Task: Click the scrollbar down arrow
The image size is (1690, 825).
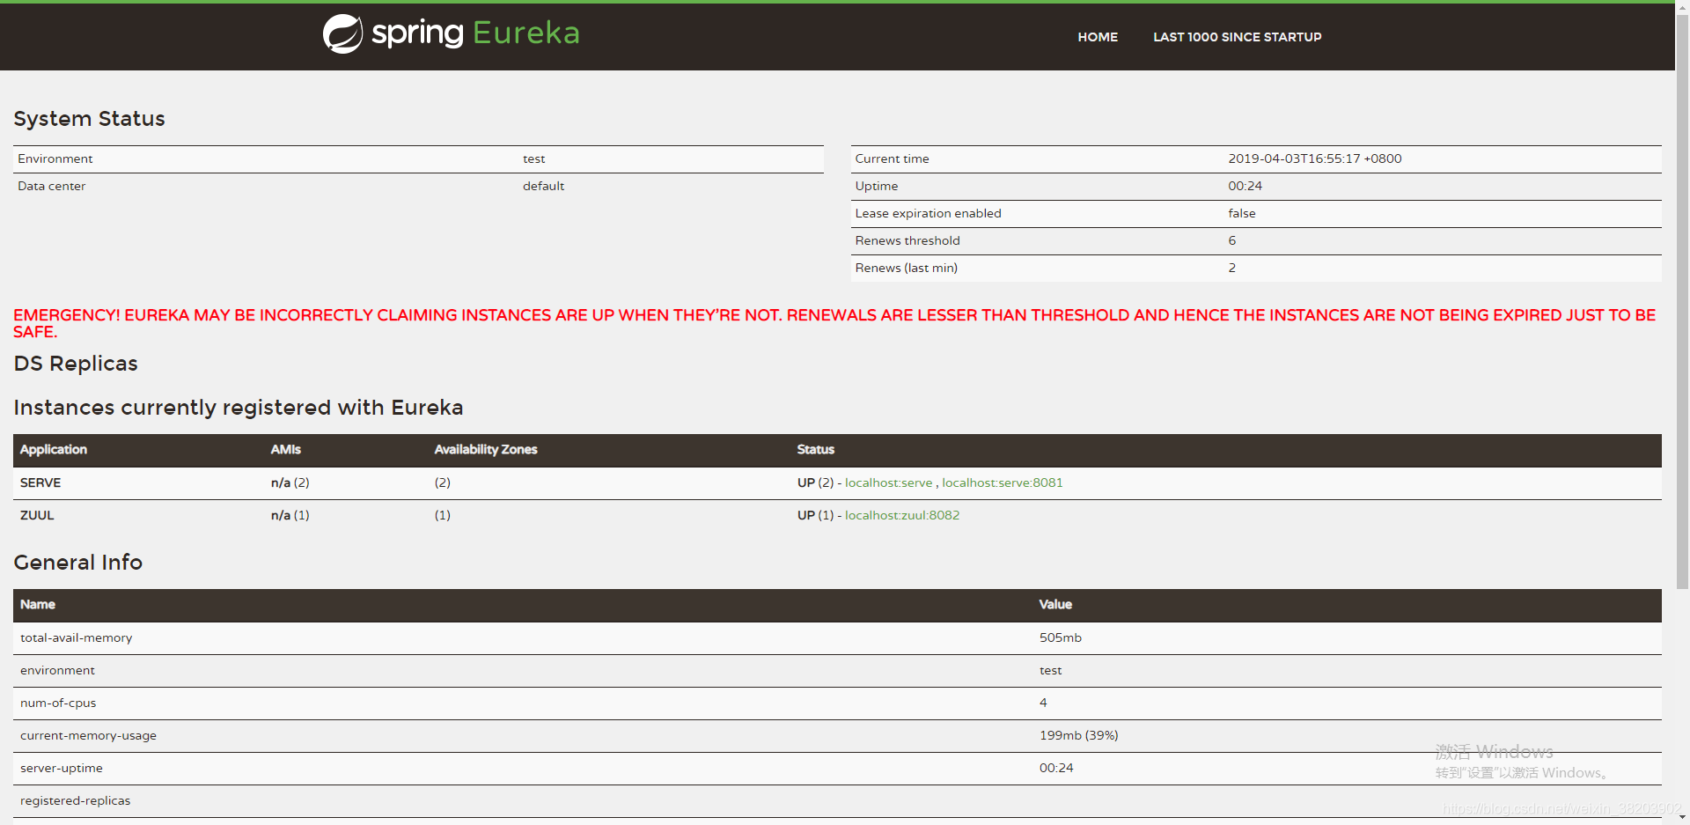Action: point(1682,818)
